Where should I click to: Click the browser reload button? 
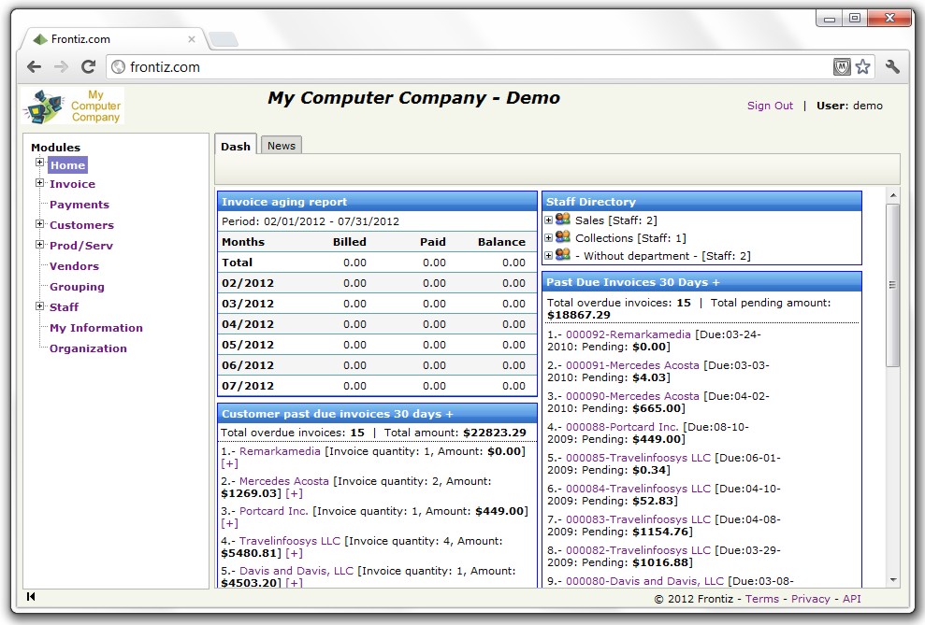[89, 67]
